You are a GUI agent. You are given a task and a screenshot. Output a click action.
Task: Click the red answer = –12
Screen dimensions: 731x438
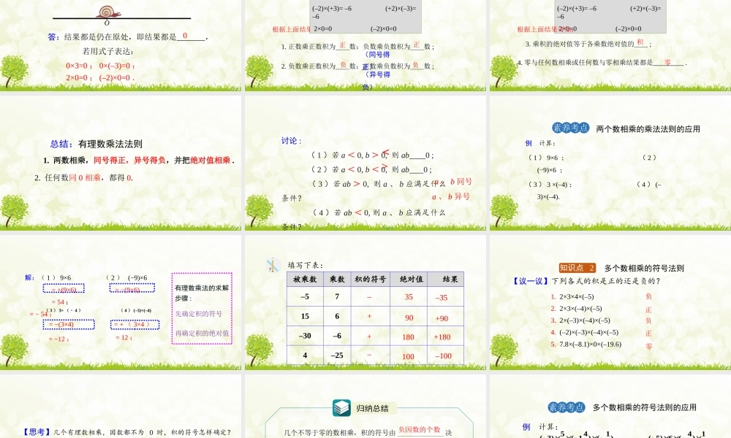pos(58,339)
